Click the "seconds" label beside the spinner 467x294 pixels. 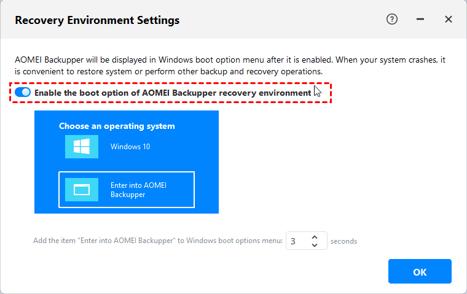(343, 241)
